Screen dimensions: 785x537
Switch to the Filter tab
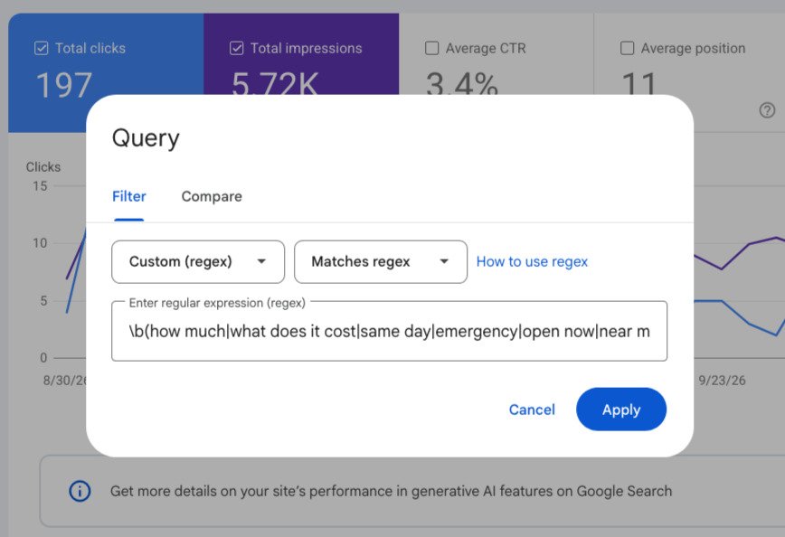coord(129,197)
